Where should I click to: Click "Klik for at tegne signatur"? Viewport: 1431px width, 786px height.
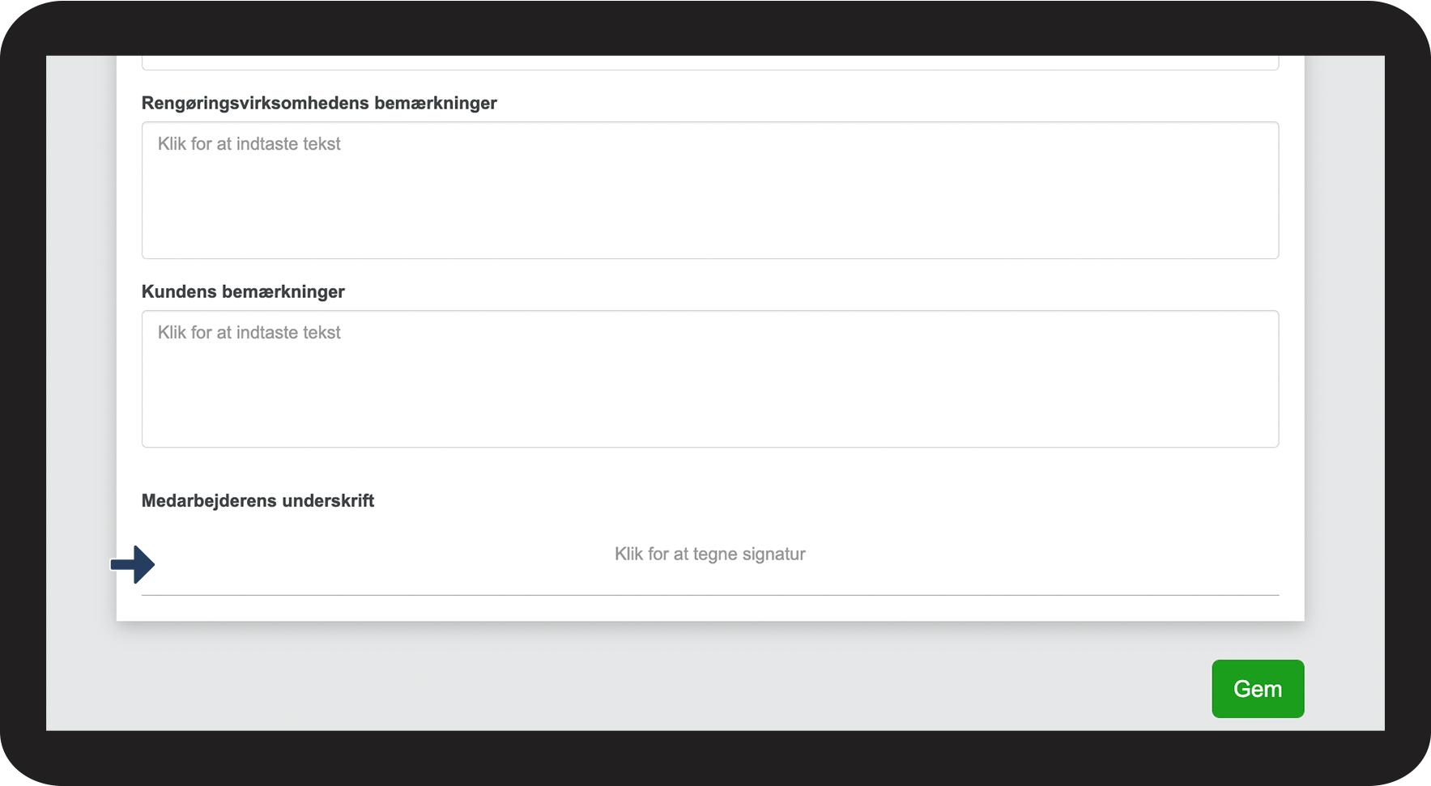point(709,554)
